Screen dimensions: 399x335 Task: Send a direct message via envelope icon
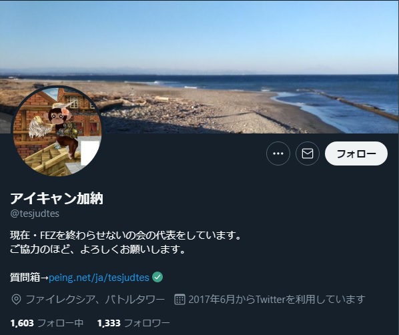pos(308,153)
